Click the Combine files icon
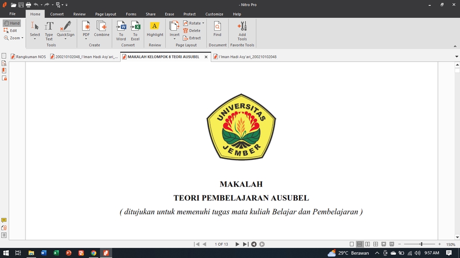 click(x=102, y=29)
